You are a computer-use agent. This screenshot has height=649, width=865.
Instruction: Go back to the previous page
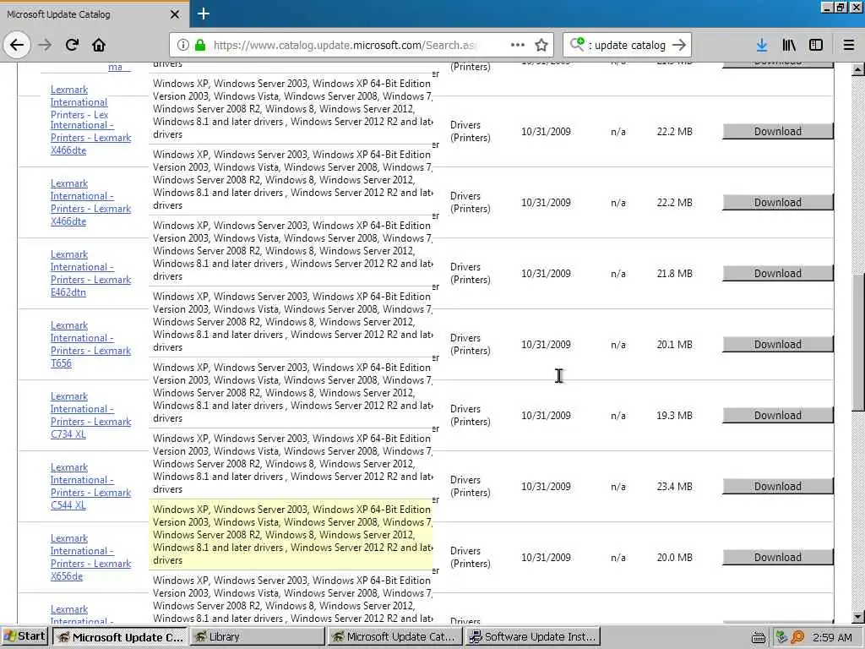coord(17,45)
